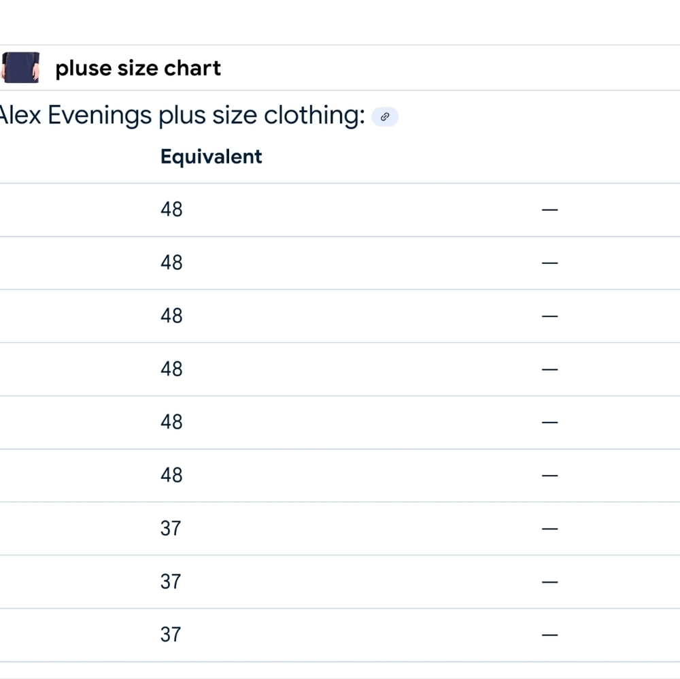
Task: Select the second 48 value in the table
Action: pyautogui.click(x=171, y=263)
